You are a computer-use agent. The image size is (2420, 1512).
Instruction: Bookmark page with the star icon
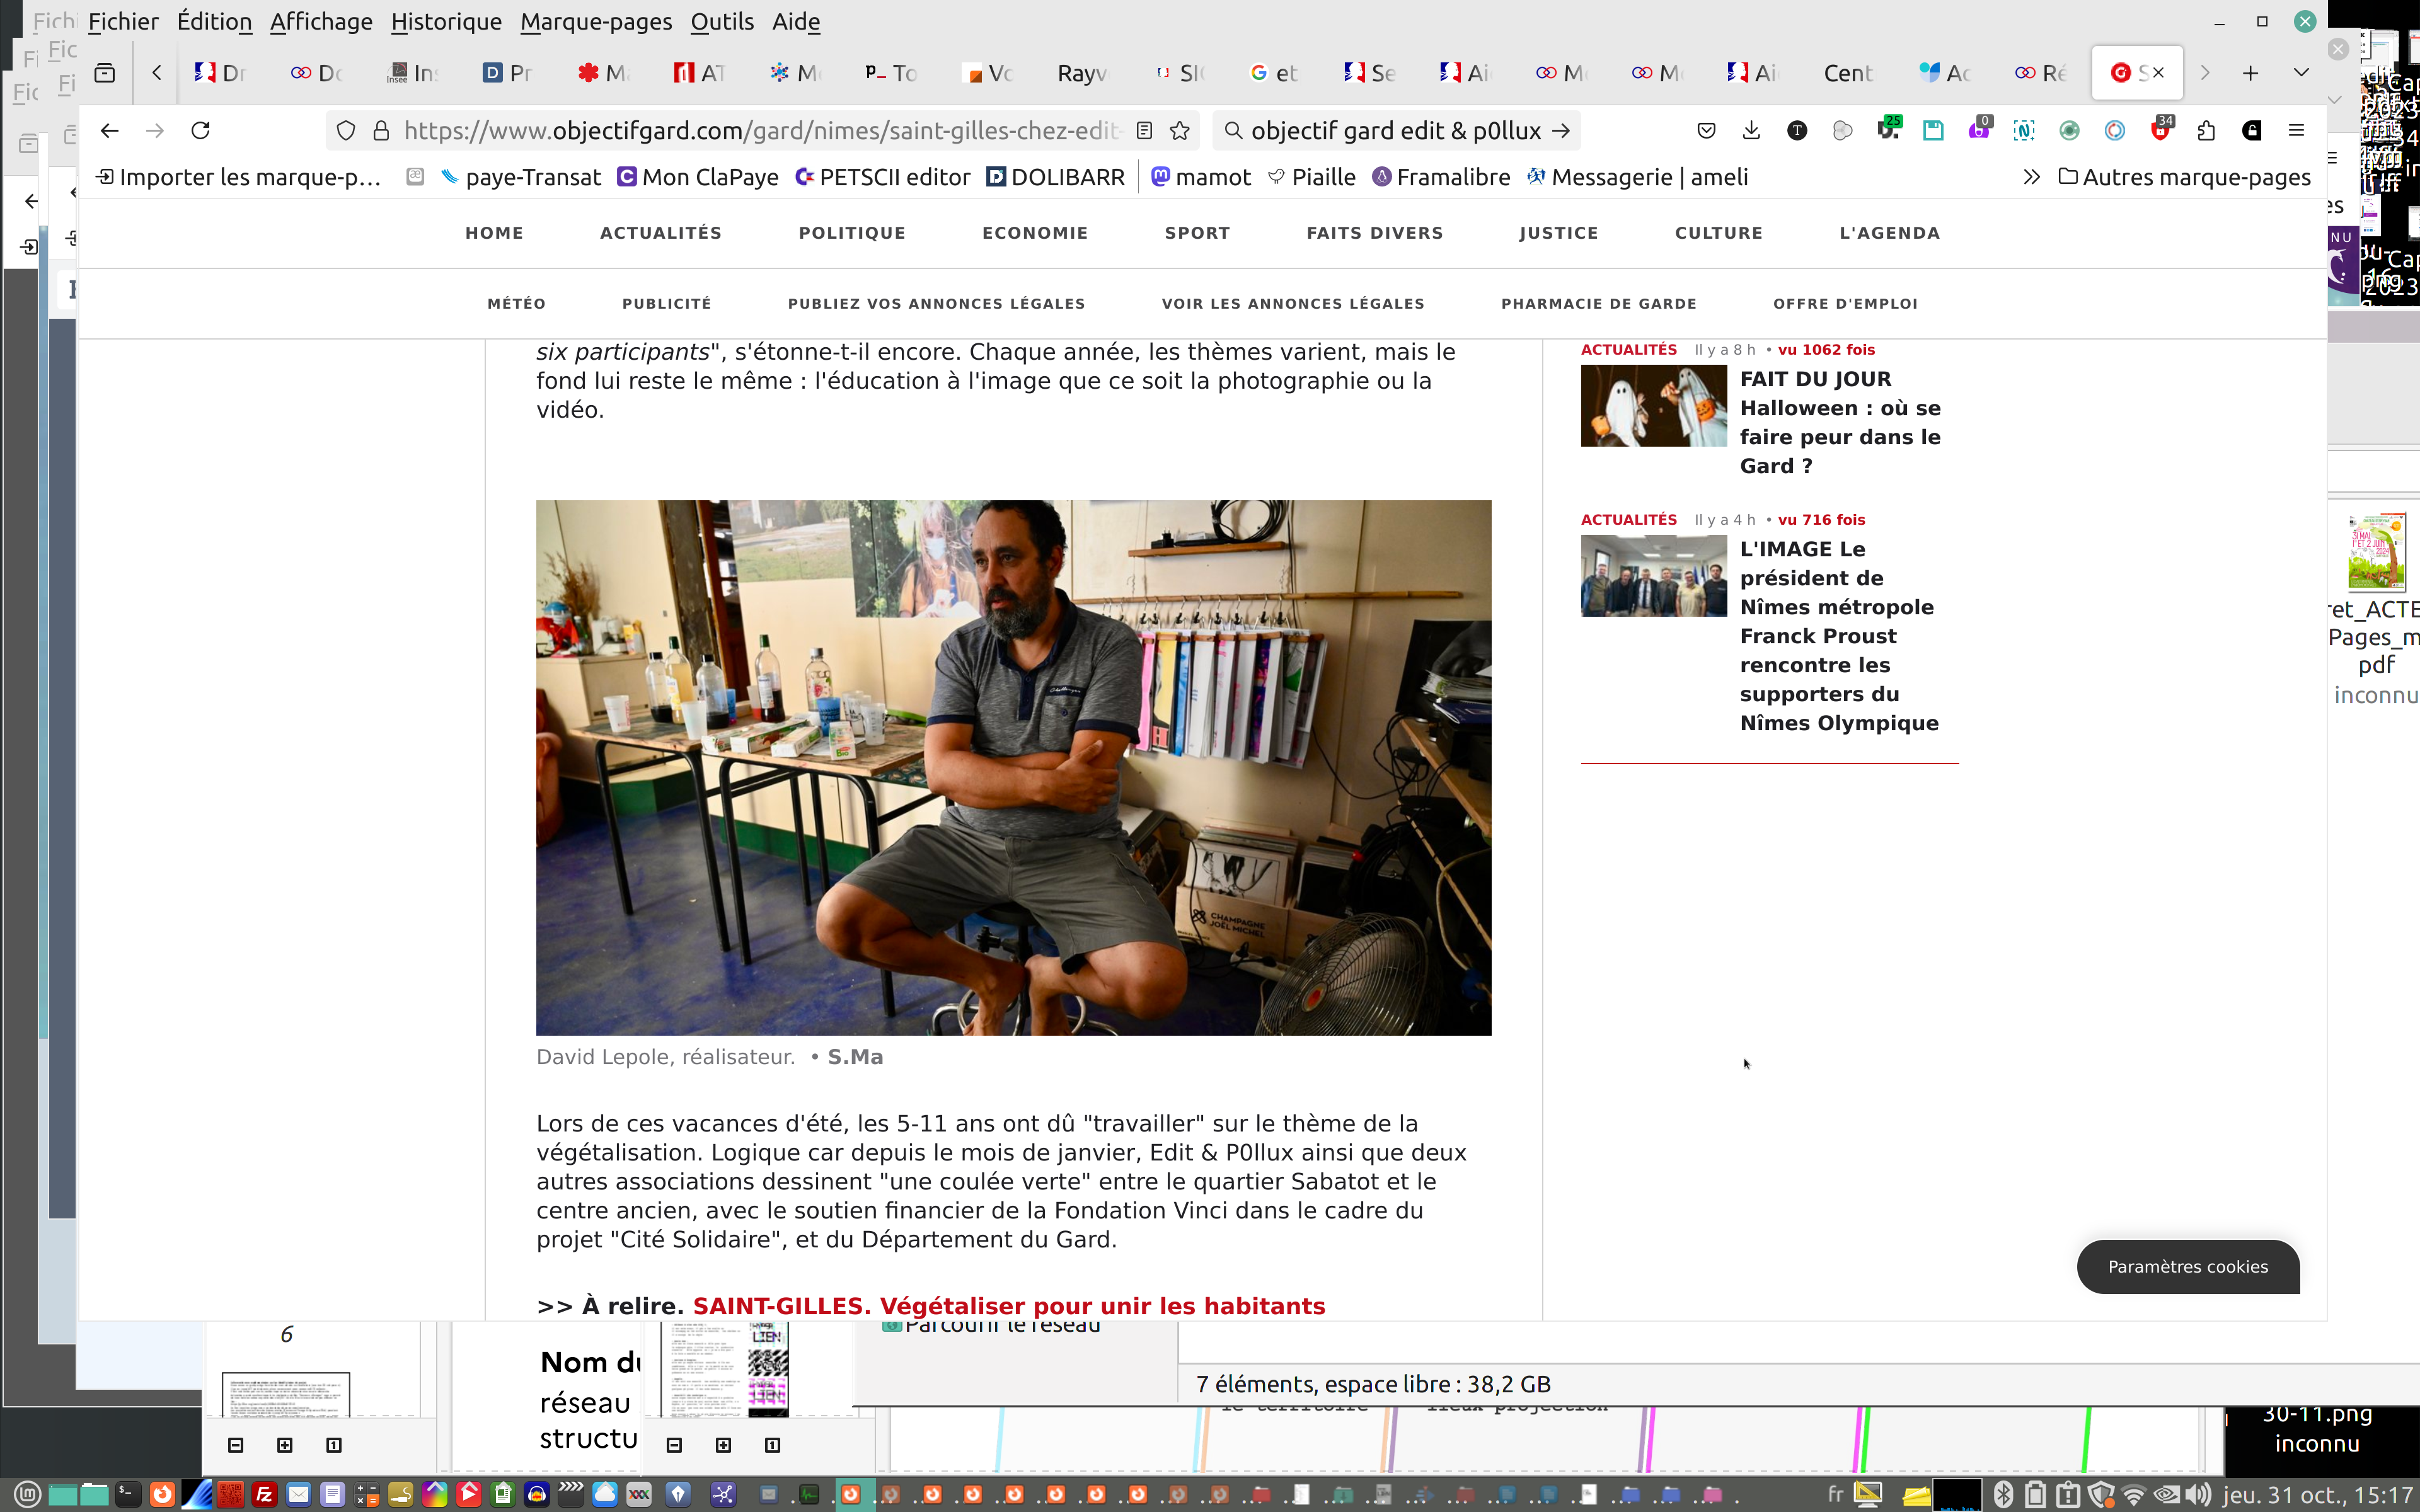point(1180,131)
